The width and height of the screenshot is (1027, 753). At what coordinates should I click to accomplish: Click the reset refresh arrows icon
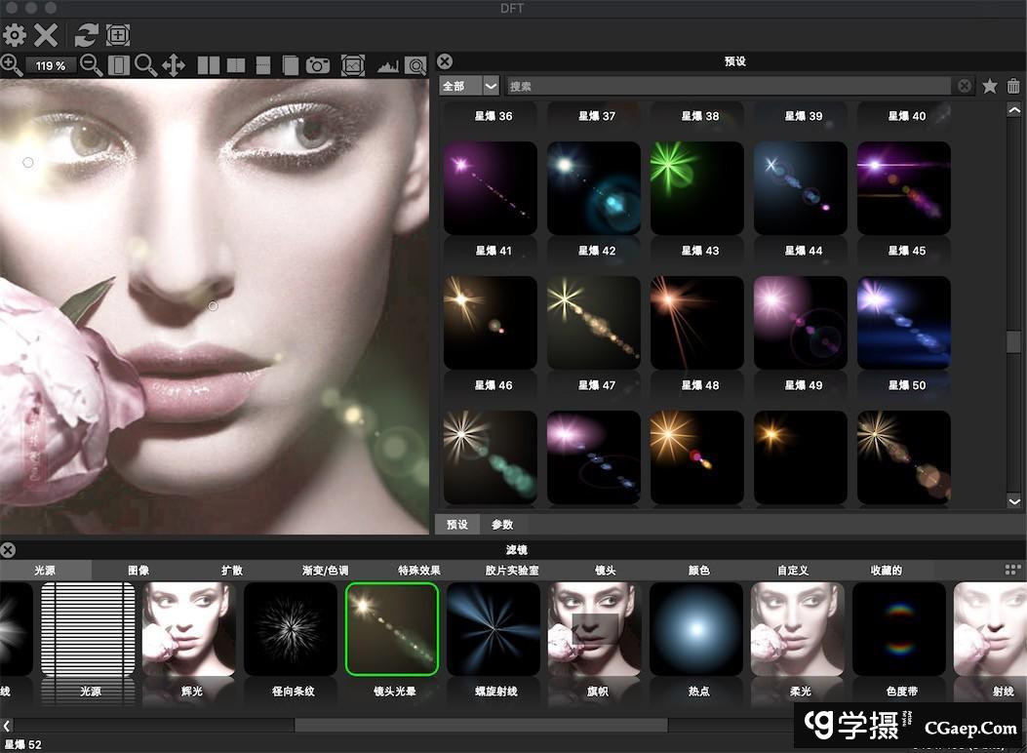coord(87,36)
